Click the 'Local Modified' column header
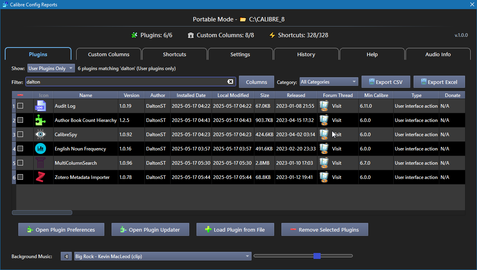This screenshot has height=270, width=477. [x=233, y=95]
